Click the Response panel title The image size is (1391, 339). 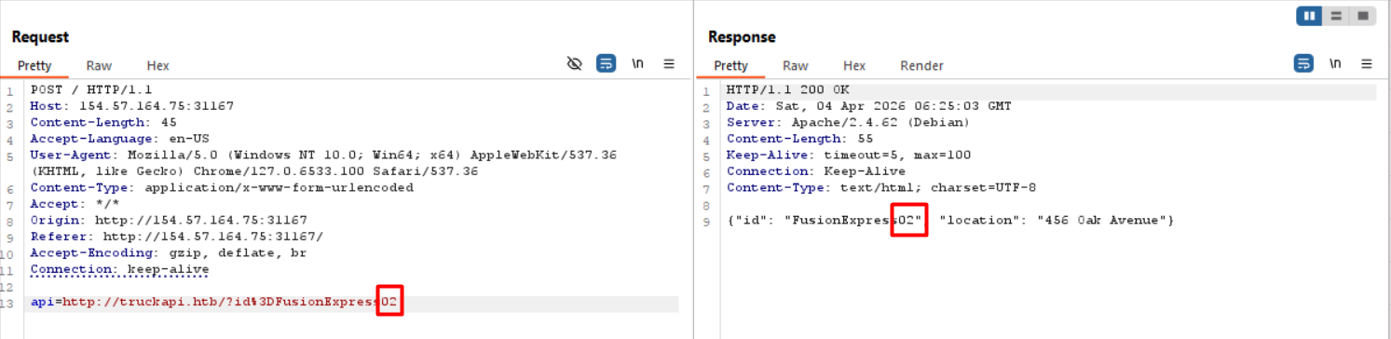(742, 37)
